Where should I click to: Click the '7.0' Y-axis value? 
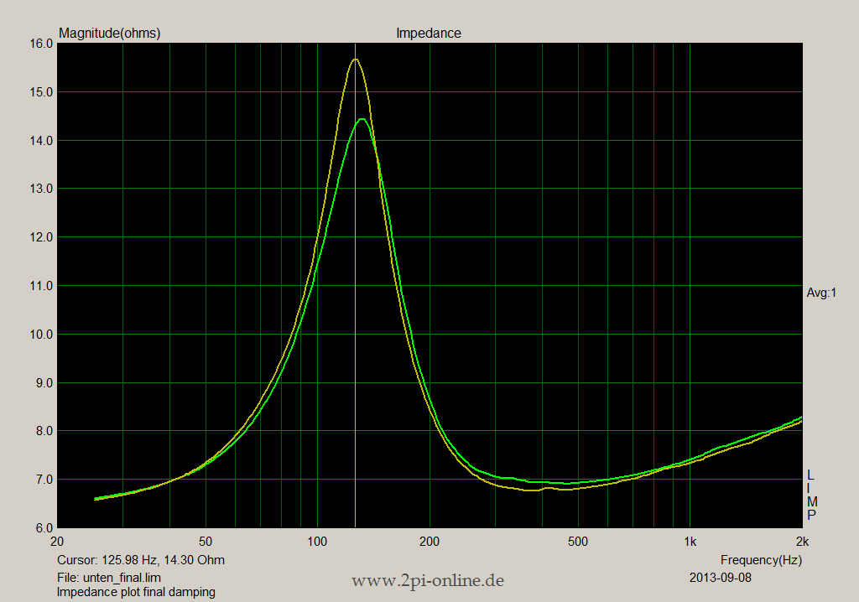pos(44,480)
